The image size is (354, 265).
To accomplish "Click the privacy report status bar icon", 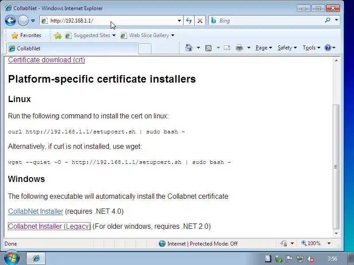I will pos(284,244).
